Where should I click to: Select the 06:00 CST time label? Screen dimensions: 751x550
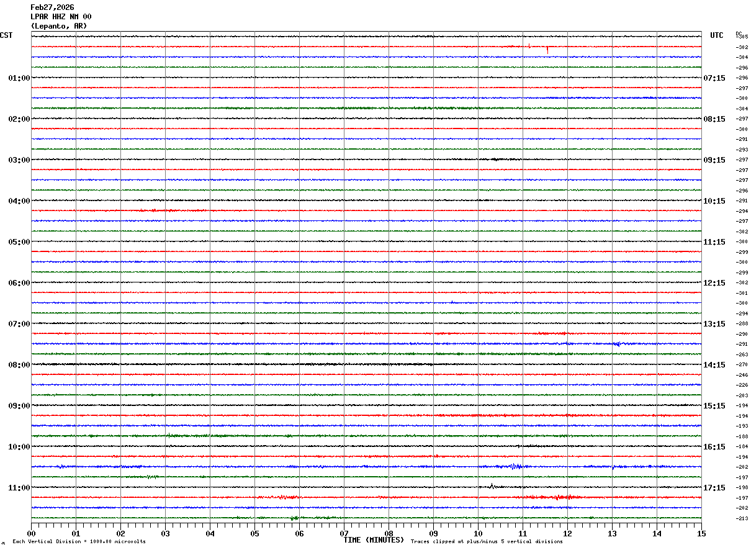pos(19,283)
